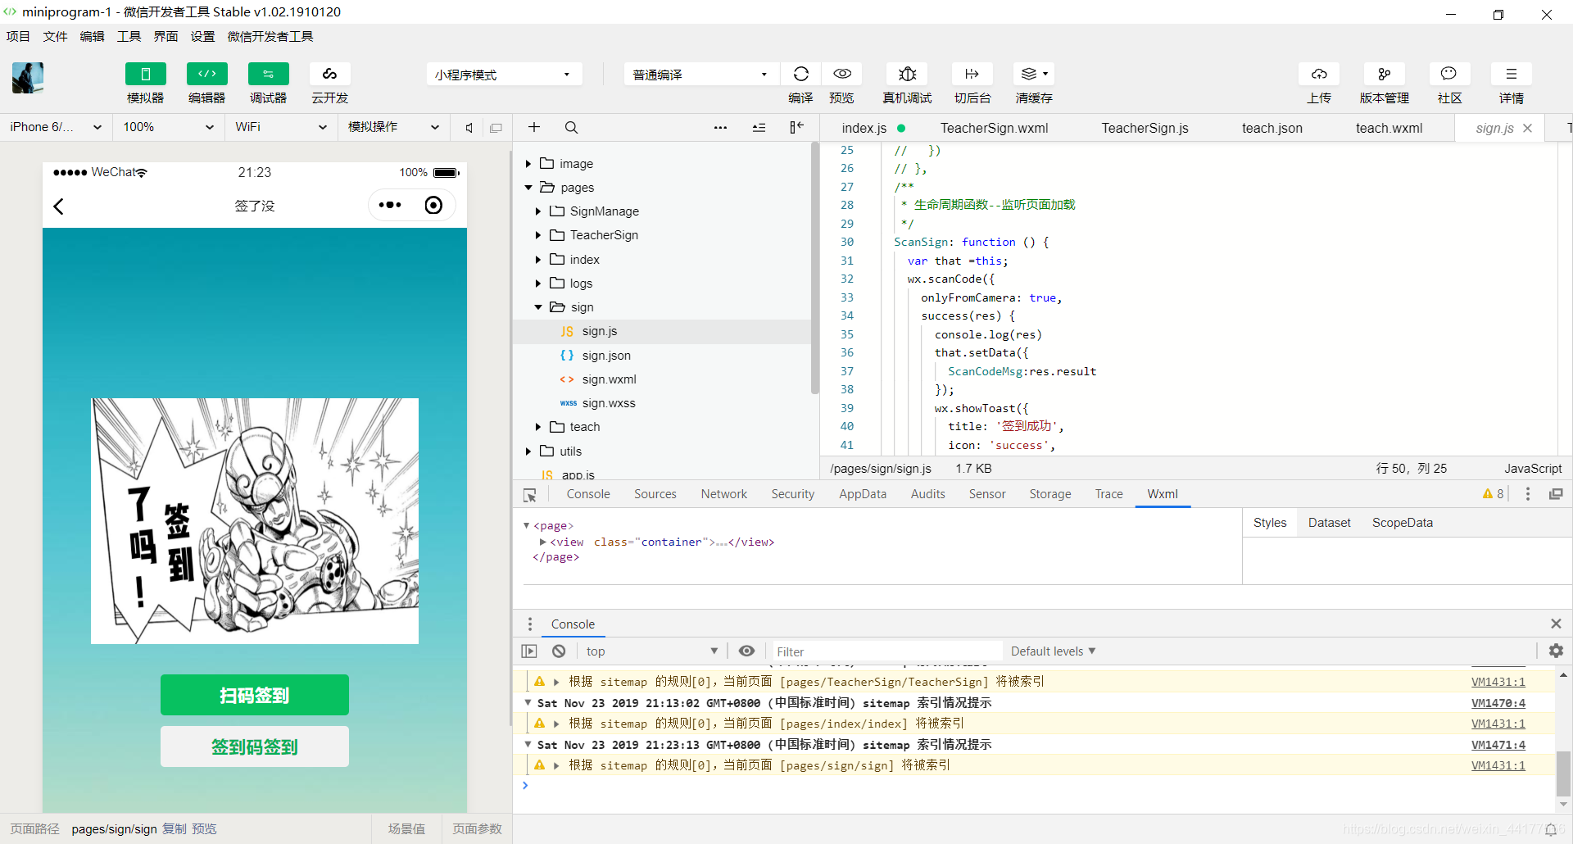Screen dimensions: 1573x844
Task: Click the 预览 preview eye icon
Action: coord(841,74)
